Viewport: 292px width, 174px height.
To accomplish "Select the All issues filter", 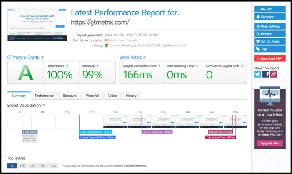I will (x=12, y=166).
